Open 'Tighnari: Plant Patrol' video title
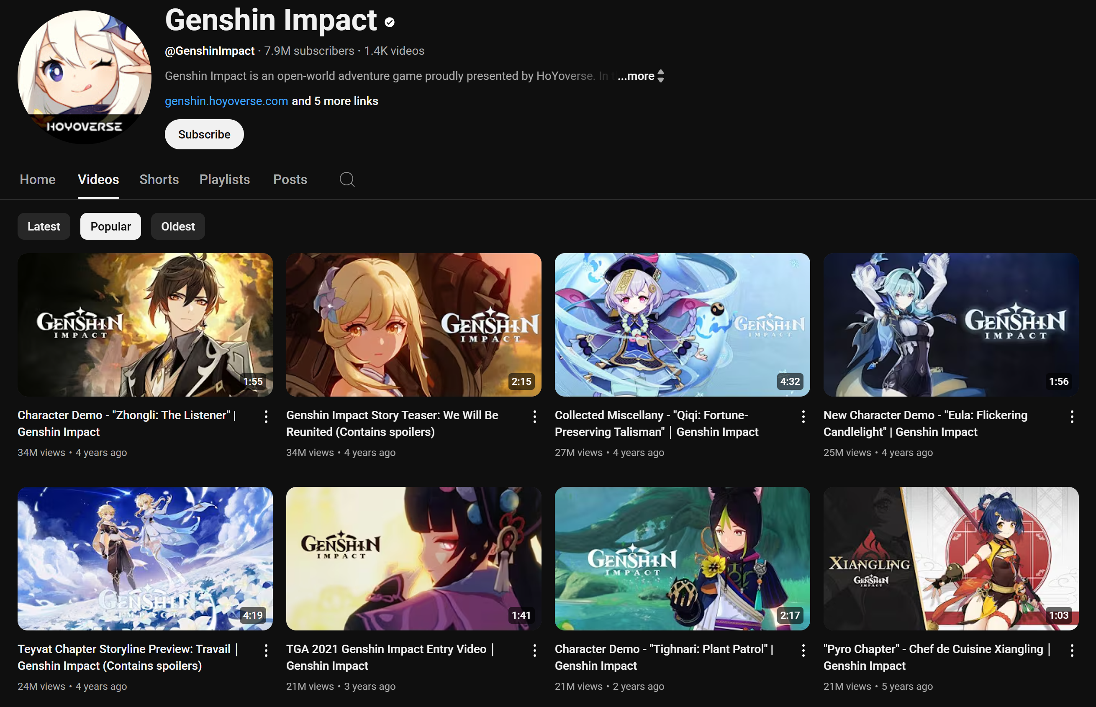Image resolution: width=1096 pixels, height=707 pixels. tap(664, 657)
